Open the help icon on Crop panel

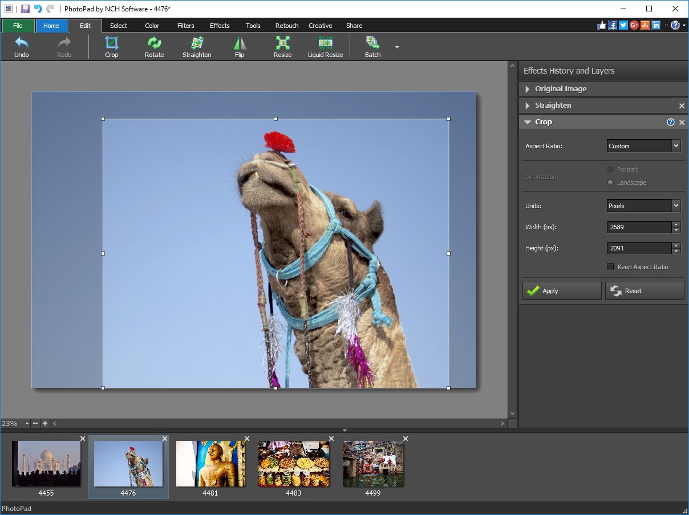point(671,121)
